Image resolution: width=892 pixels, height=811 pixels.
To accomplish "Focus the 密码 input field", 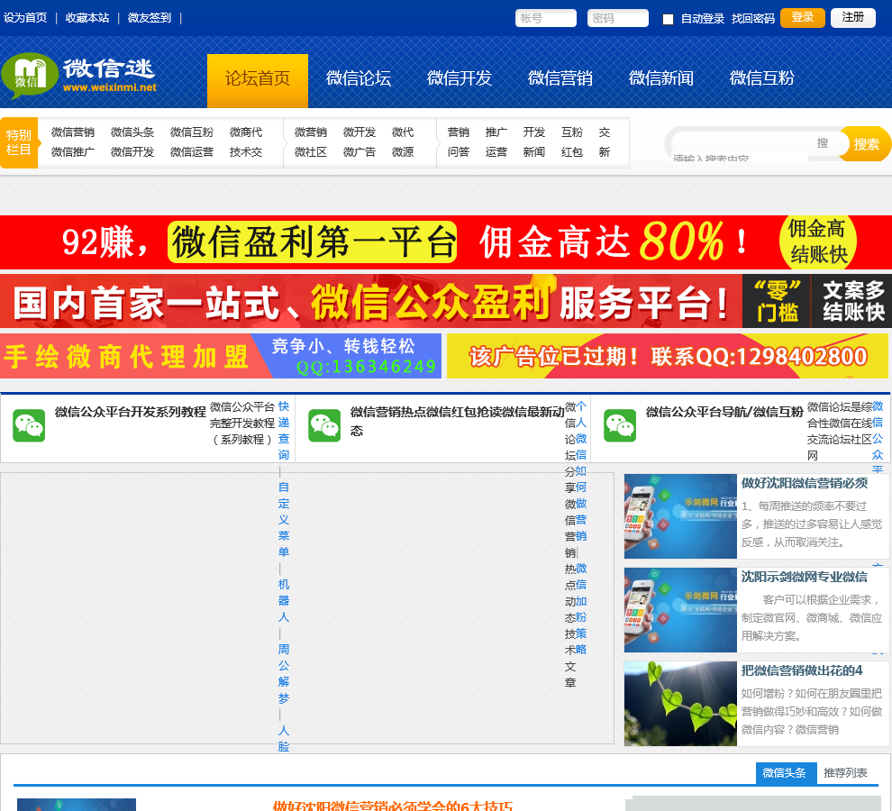I will (618, 18).
